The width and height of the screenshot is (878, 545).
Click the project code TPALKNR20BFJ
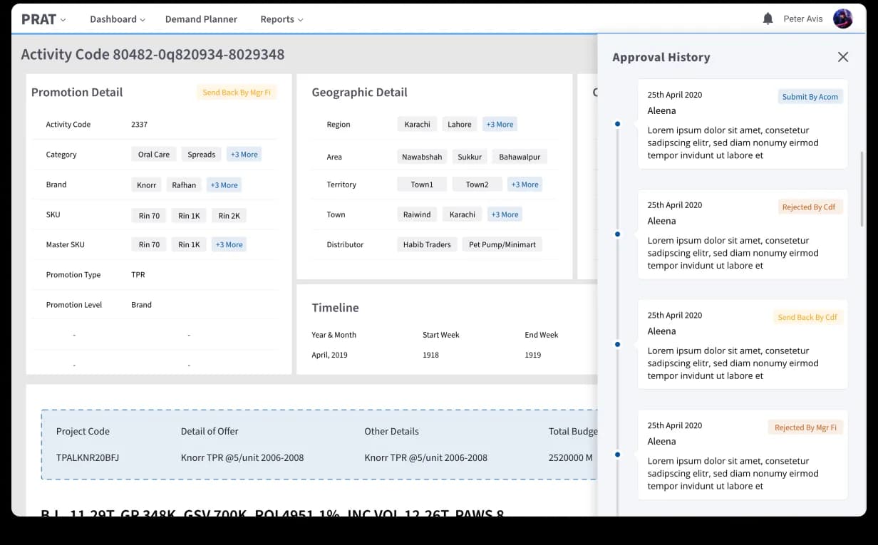[88, 457]
